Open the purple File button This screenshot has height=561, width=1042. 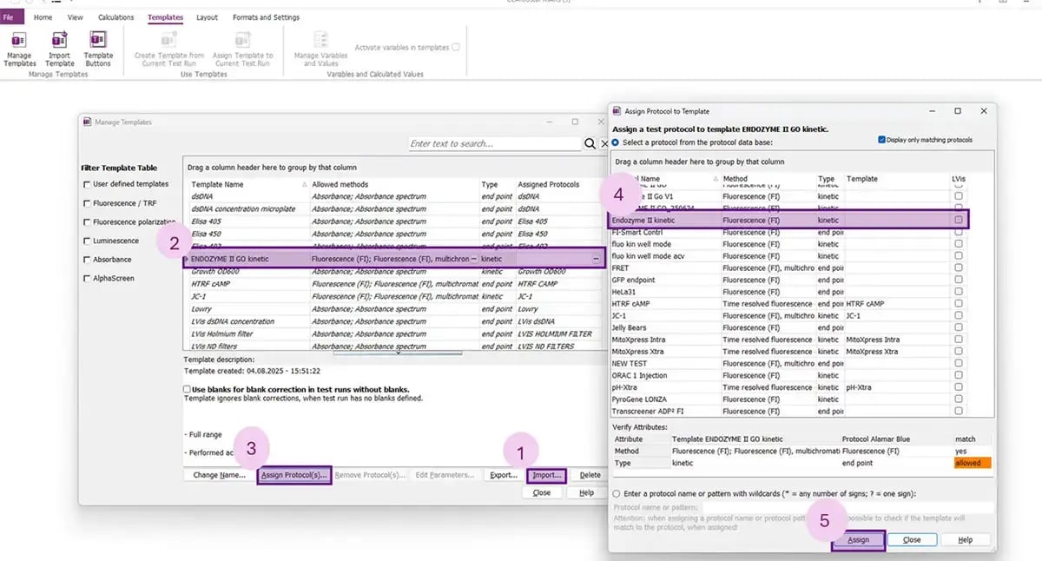click(12, 16)
